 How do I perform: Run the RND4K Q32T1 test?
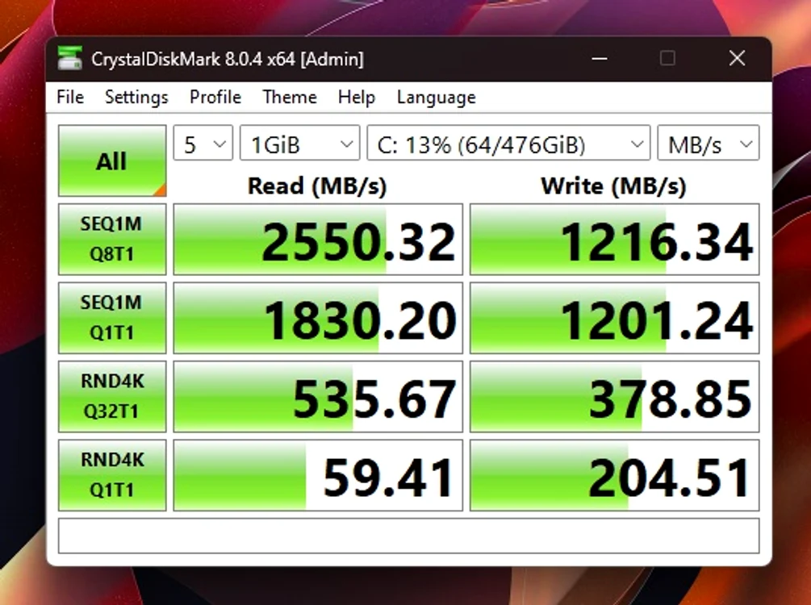tap(112, 397)
